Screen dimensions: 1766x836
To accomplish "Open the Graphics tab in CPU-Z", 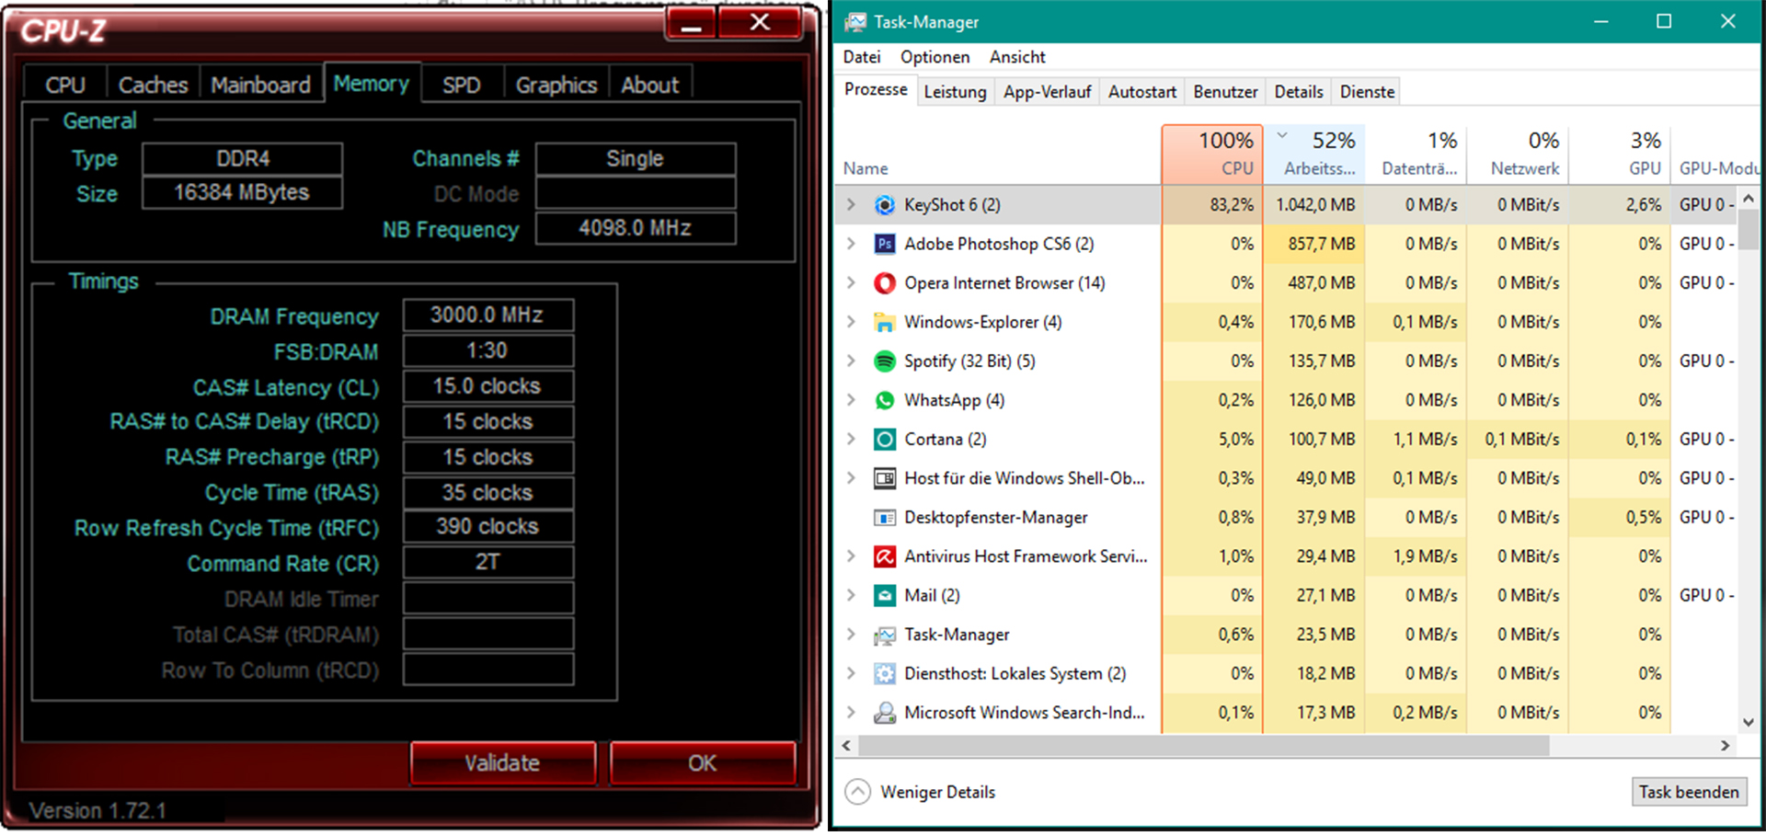I will (556, 85).
